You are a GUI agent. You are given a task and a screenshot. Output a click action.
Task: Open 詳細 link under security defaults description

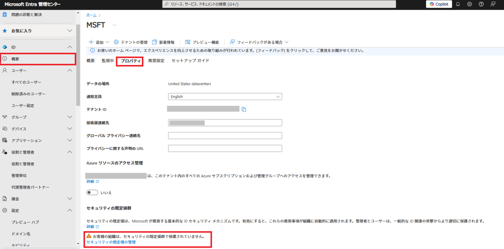(x=92, y=226)
